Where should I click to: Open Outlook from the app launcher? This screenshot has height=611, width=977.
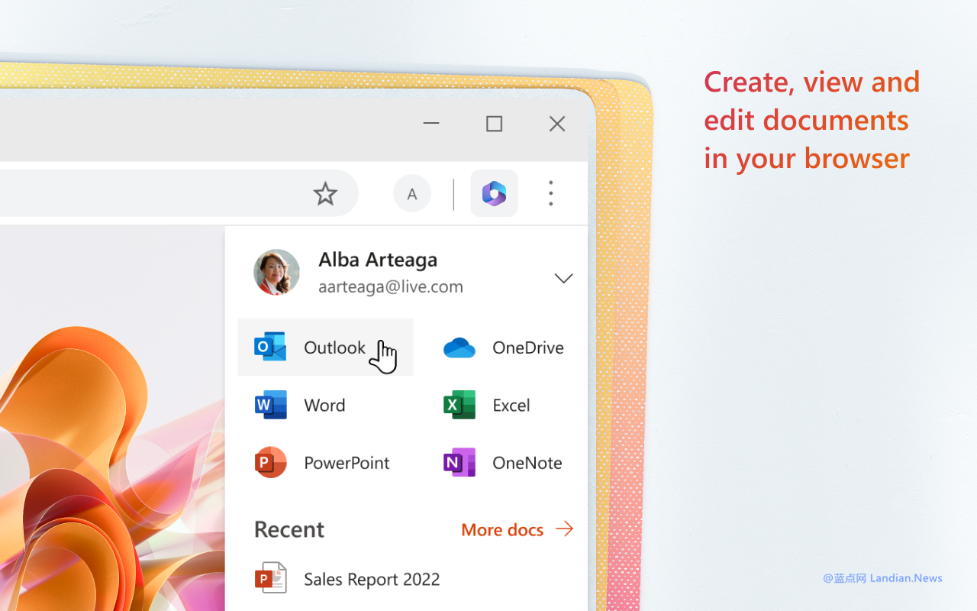[x=334, y=348]
